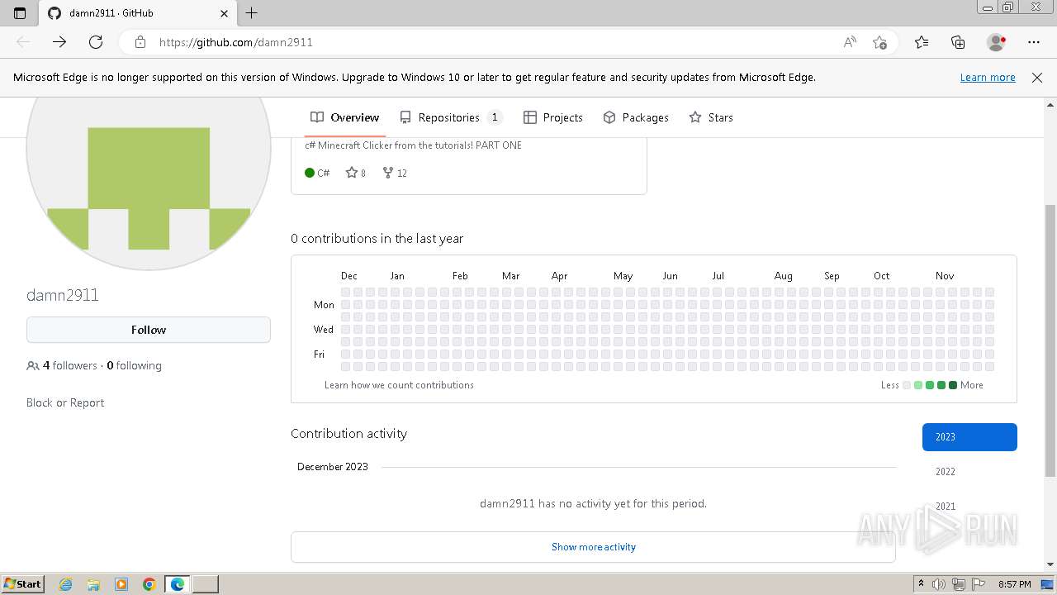Image resolution: width=1057 pixels, height=595 pixels.
Task: Open the media player taskbar icon
Action: (121, 584)
